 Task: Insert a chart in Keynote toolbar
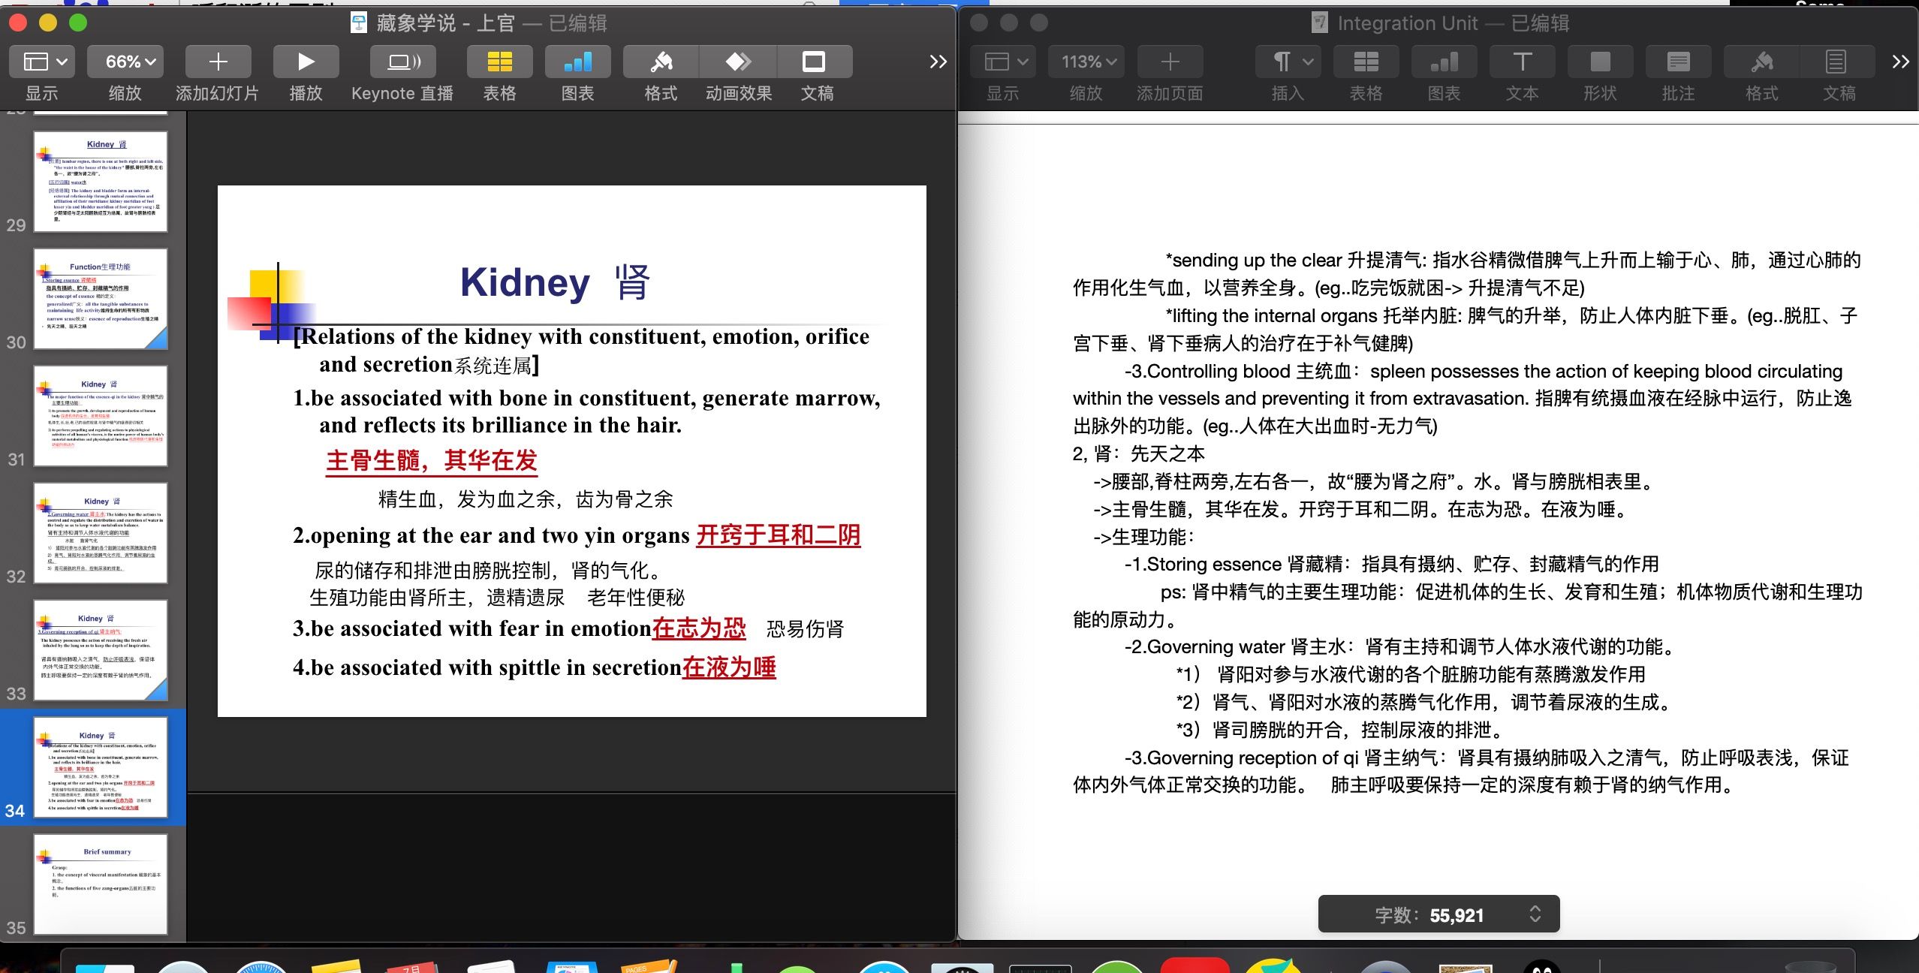tap(577, 62)
